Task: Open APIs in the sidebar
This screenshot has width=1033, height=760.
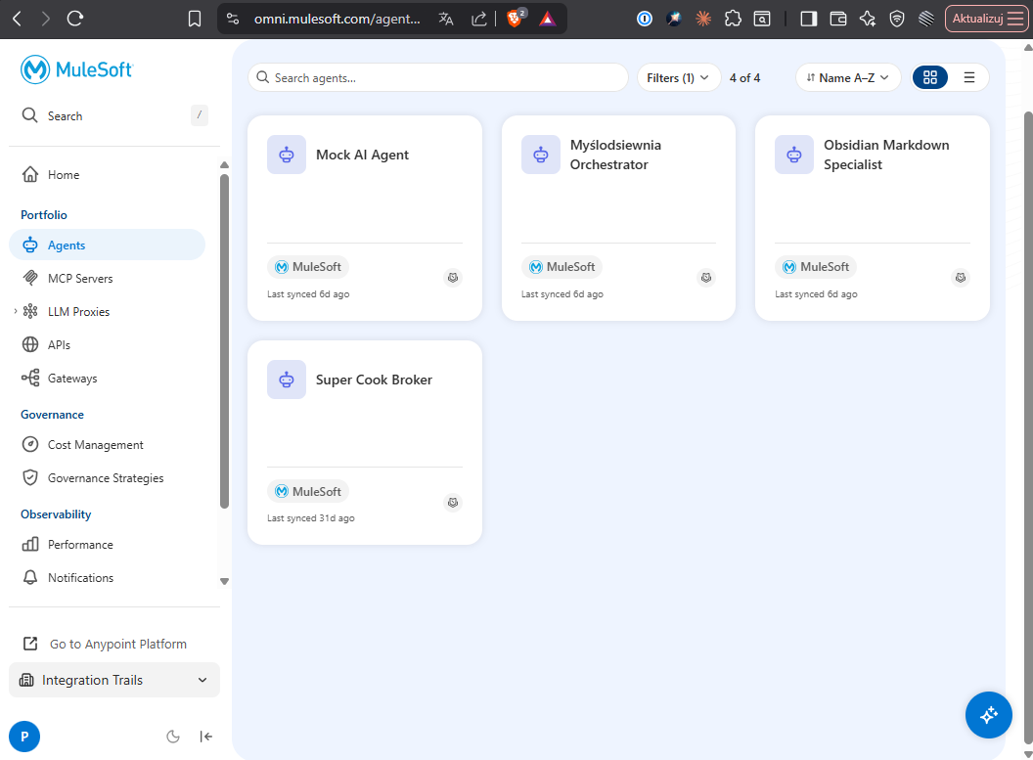Action: tap(108, 344)
